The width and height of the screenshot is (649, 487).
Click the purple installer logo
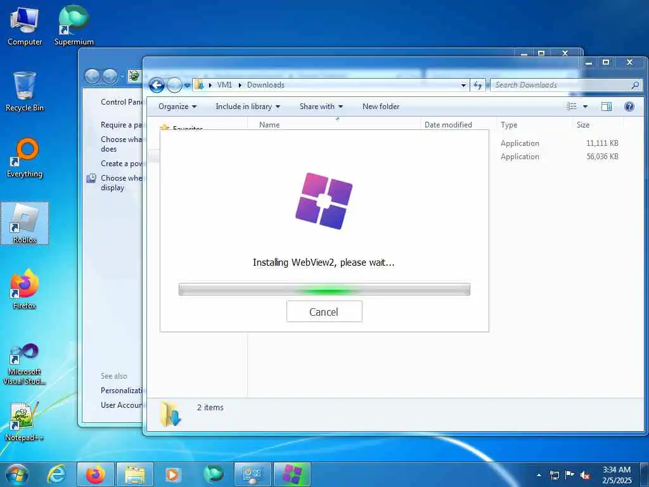[324, 201]
